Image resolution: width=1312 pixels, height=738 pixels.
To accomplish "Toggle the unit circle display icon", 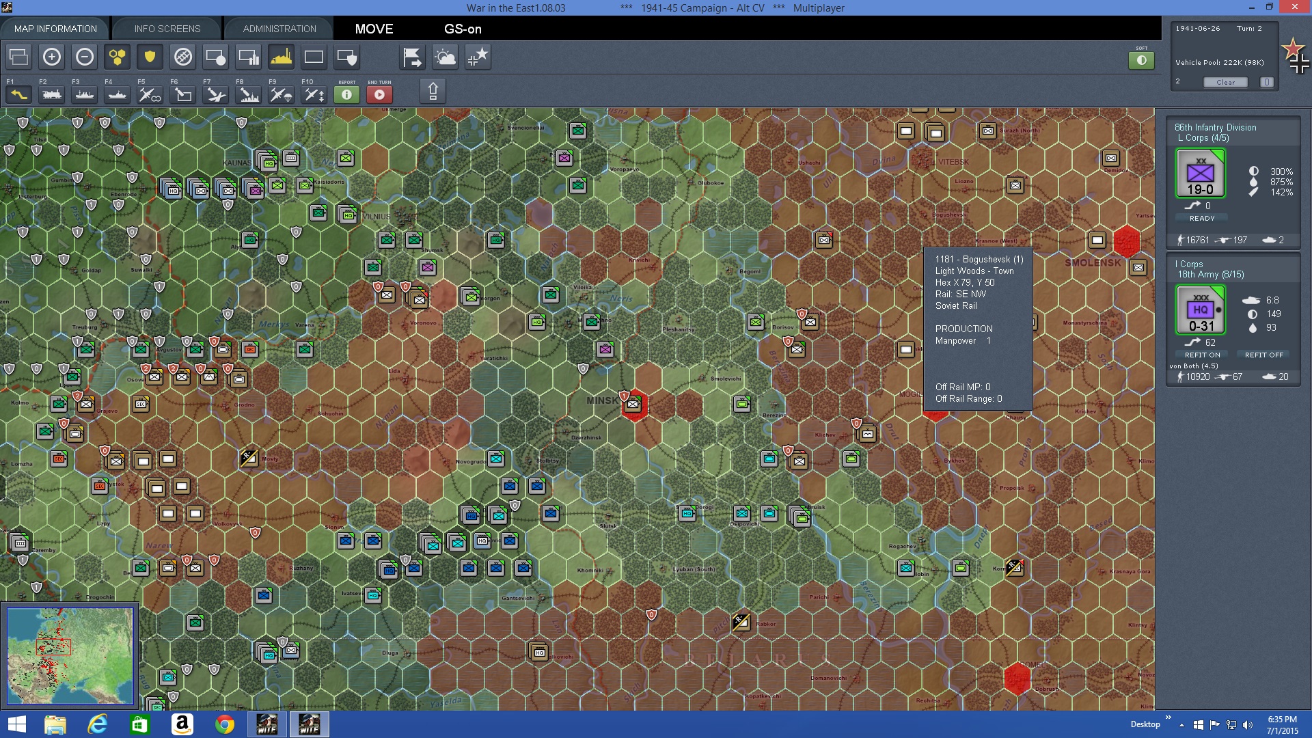I will [x=215, y=57].
